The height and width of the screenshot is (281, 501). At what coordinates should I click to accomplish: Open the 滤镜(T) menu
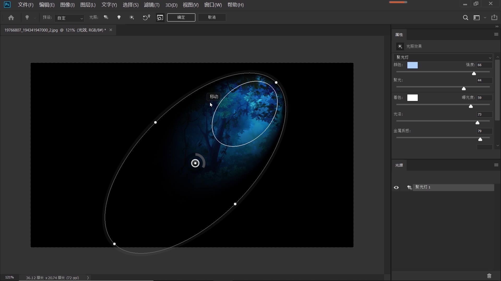[152, 5]
